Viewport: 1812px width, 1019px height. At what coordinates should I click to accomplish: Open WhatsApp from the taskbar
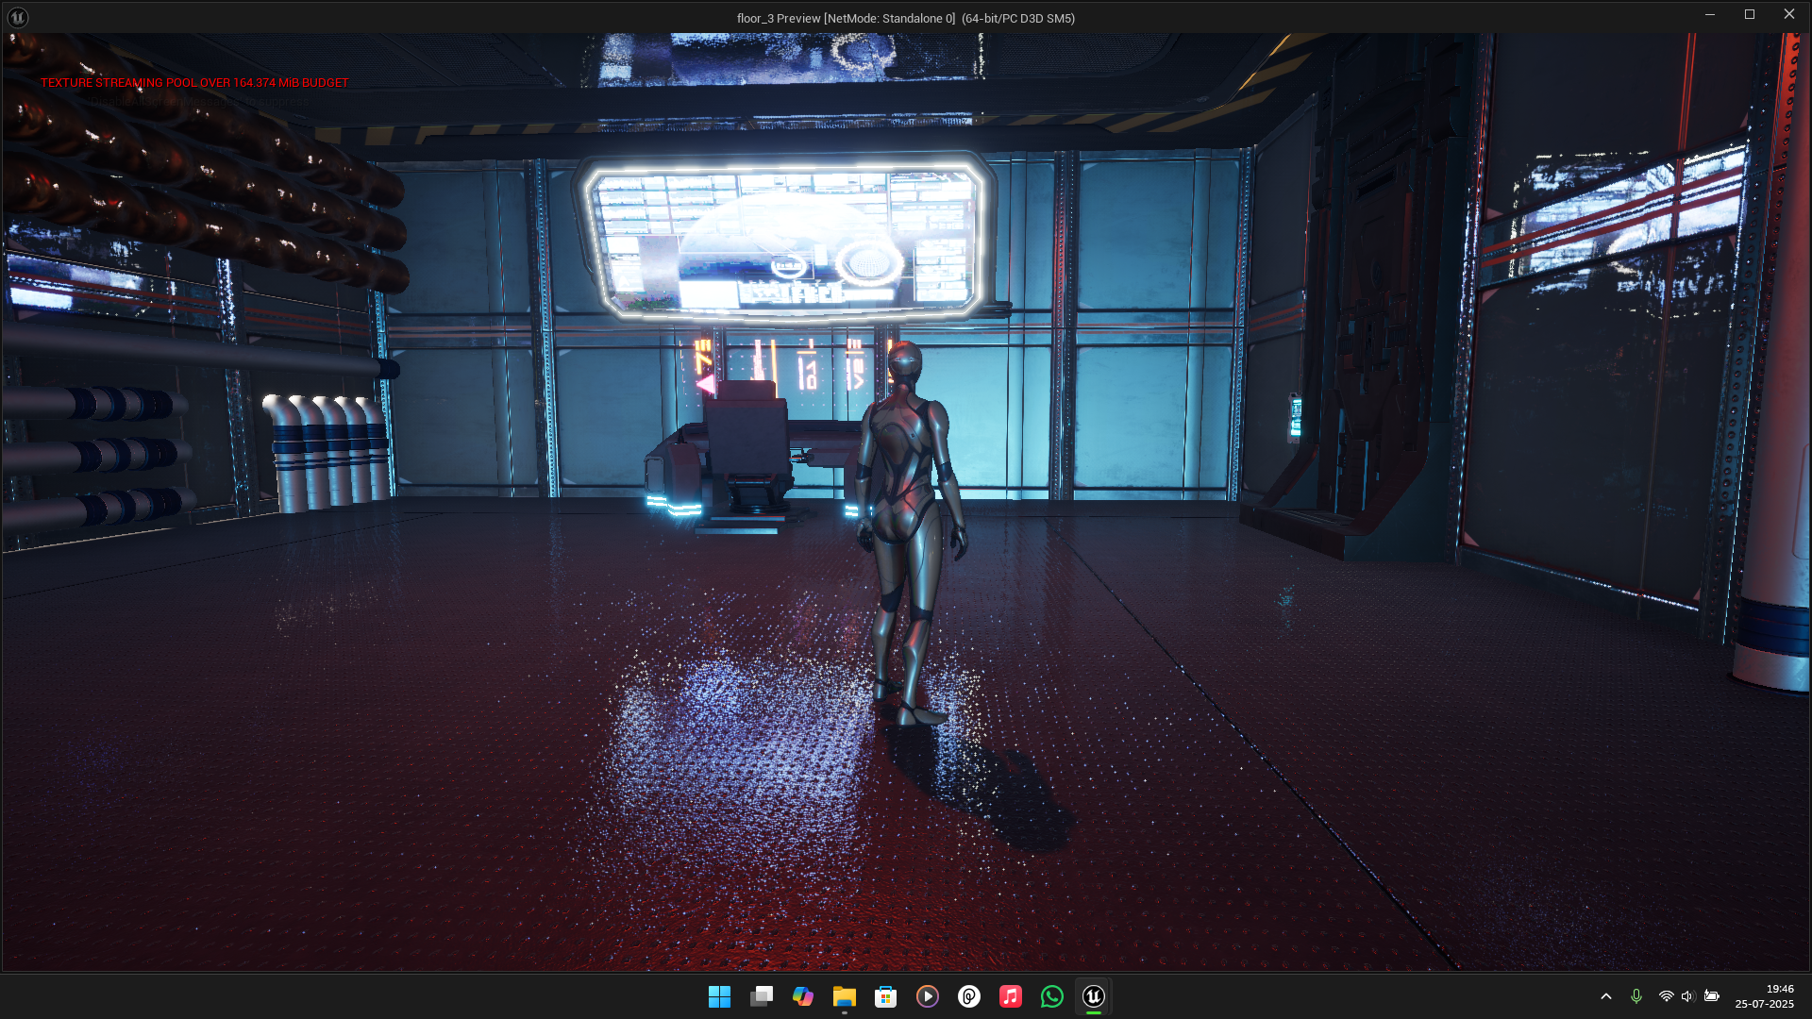pos(1052,996)
